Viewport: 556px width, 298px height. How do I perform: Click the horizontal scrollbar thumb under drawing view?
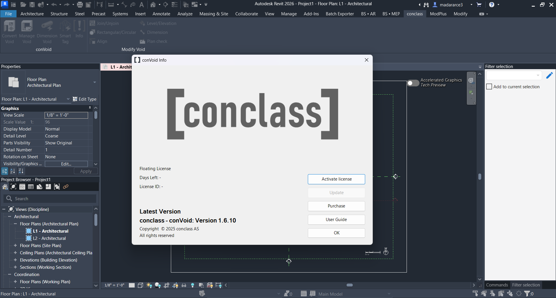pyautogui.click(x=350, y=285)
